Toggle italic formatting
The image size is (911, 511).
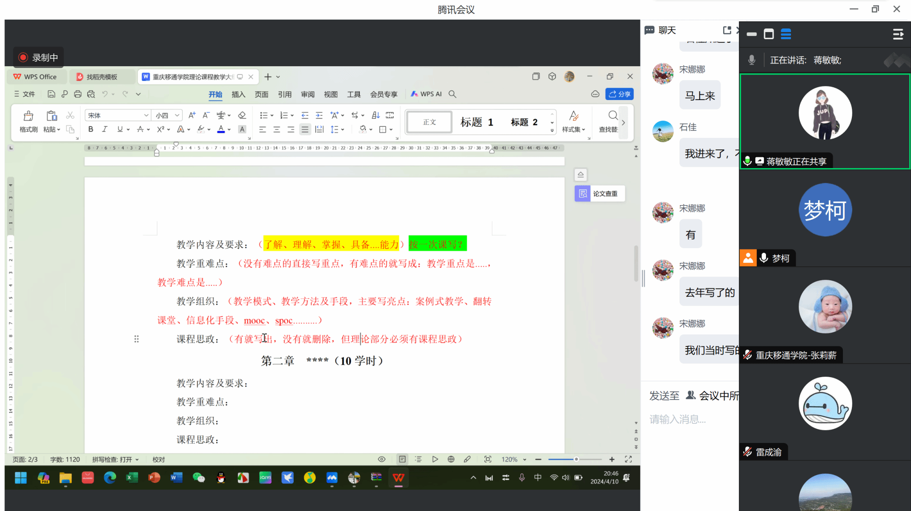click(x=105, y=129)
